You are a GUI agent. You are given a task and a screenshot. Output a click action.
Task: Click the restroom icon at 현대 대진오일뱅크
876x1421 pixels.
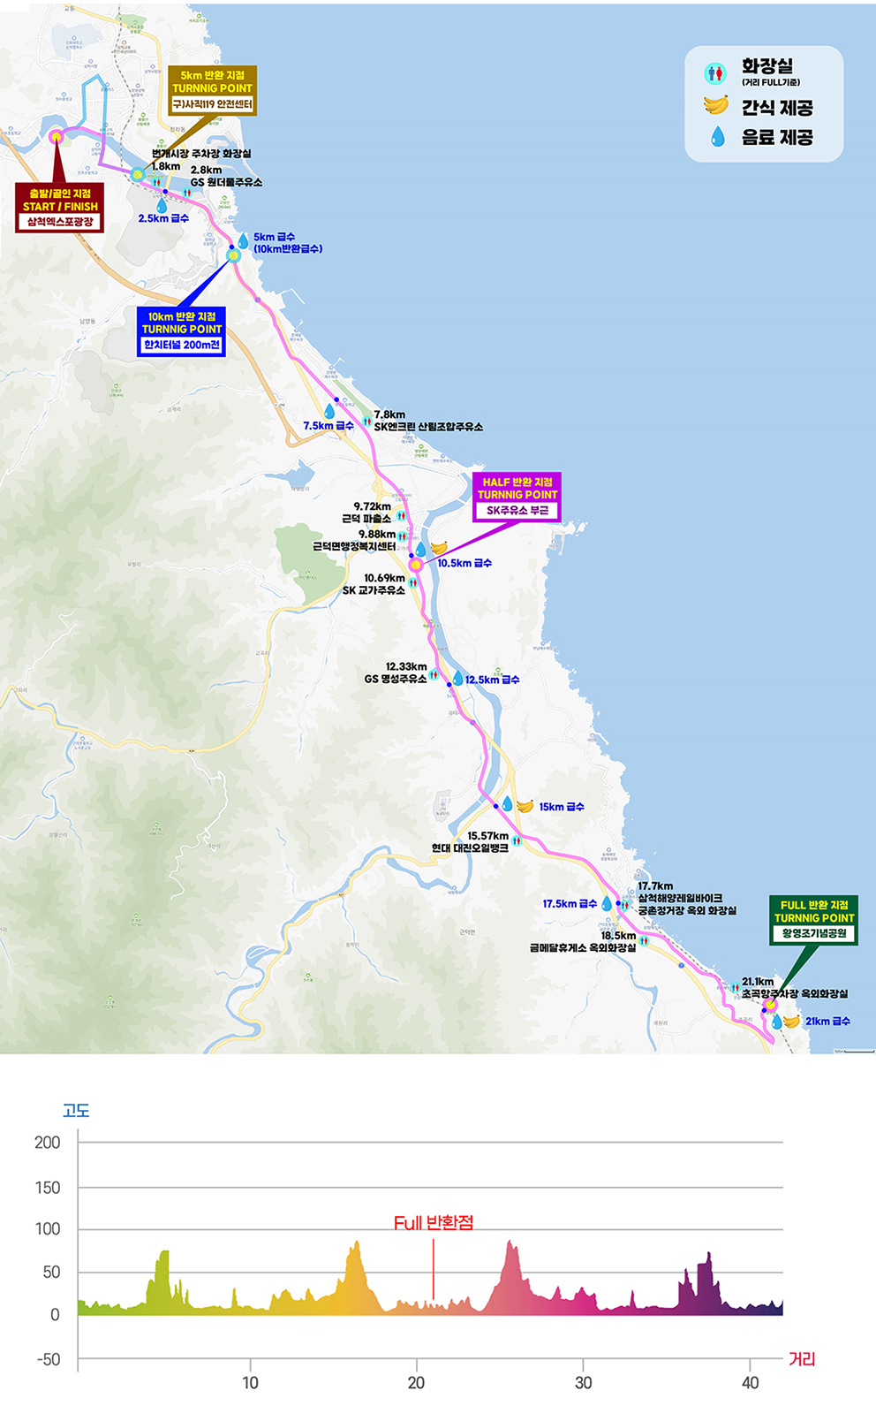point(517,840)
